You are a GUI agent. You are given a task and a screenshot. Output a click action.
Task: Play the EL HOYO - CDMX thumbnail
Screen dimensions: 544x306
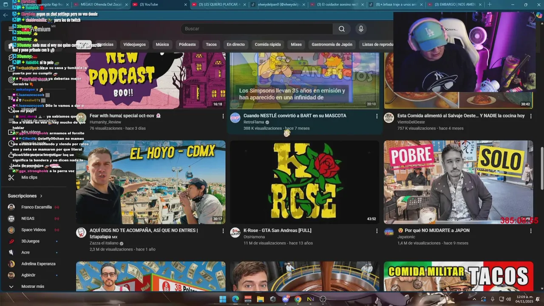pos(151,182)
